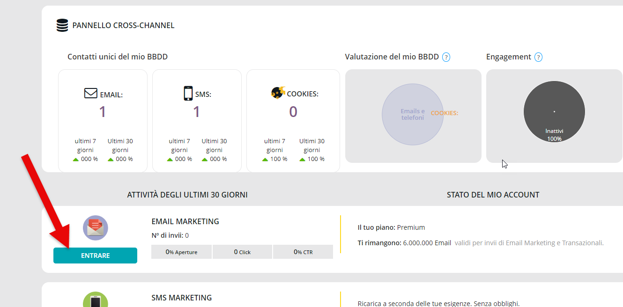This screenshot has width=623, height=307.
Task: Click the SMS ultimi 7 giorni percentage
Action: 179,159
